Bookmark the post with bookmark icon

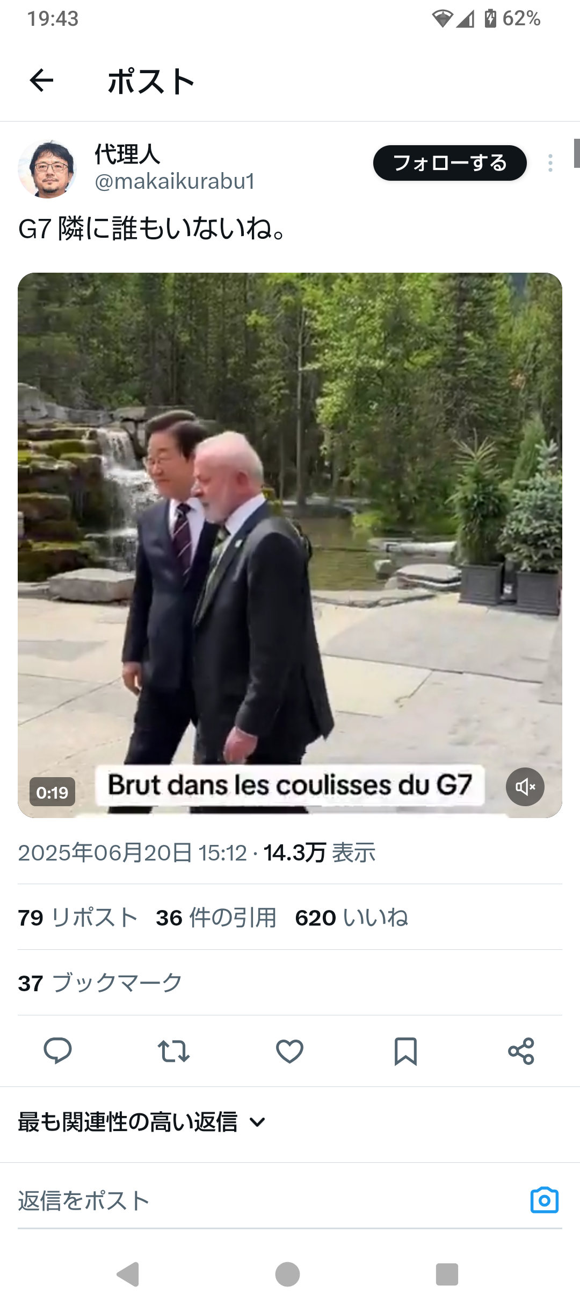click(x=405, y=1051)
